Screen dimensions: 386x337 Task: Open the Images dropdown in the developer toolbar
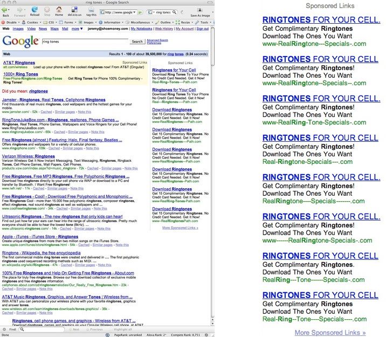click(88, 23)
